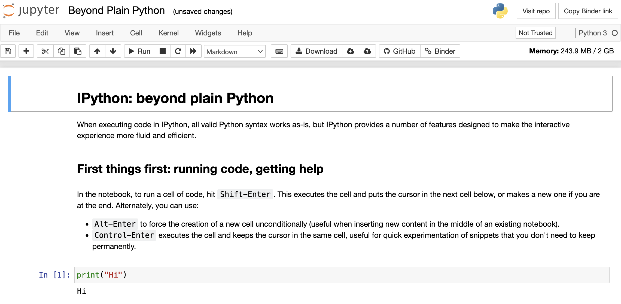
Task: Click the Copy Binder link button
Action: [588, 11]
